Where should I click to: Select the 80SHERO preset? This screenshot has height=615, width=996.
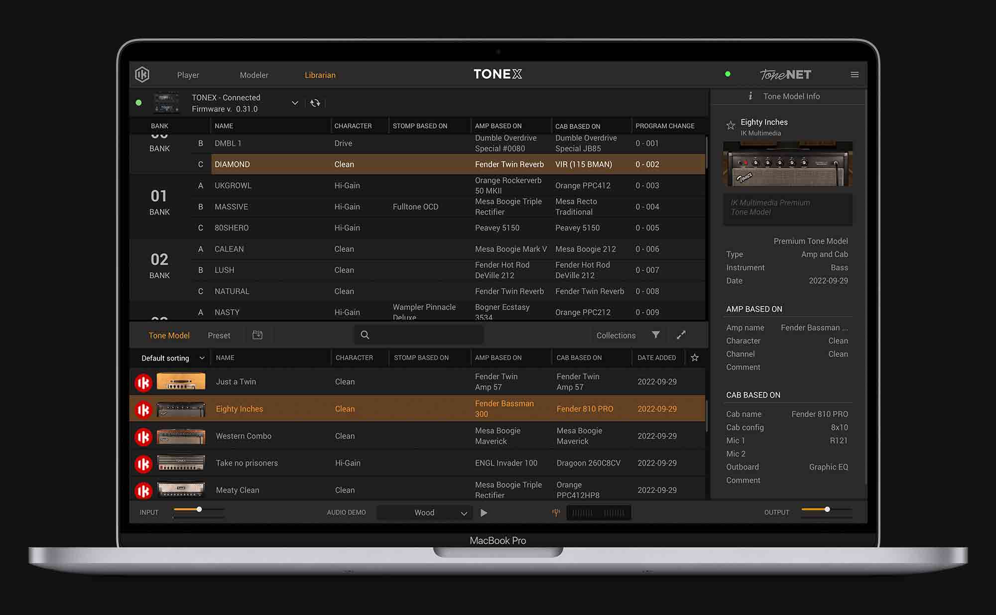448,228
